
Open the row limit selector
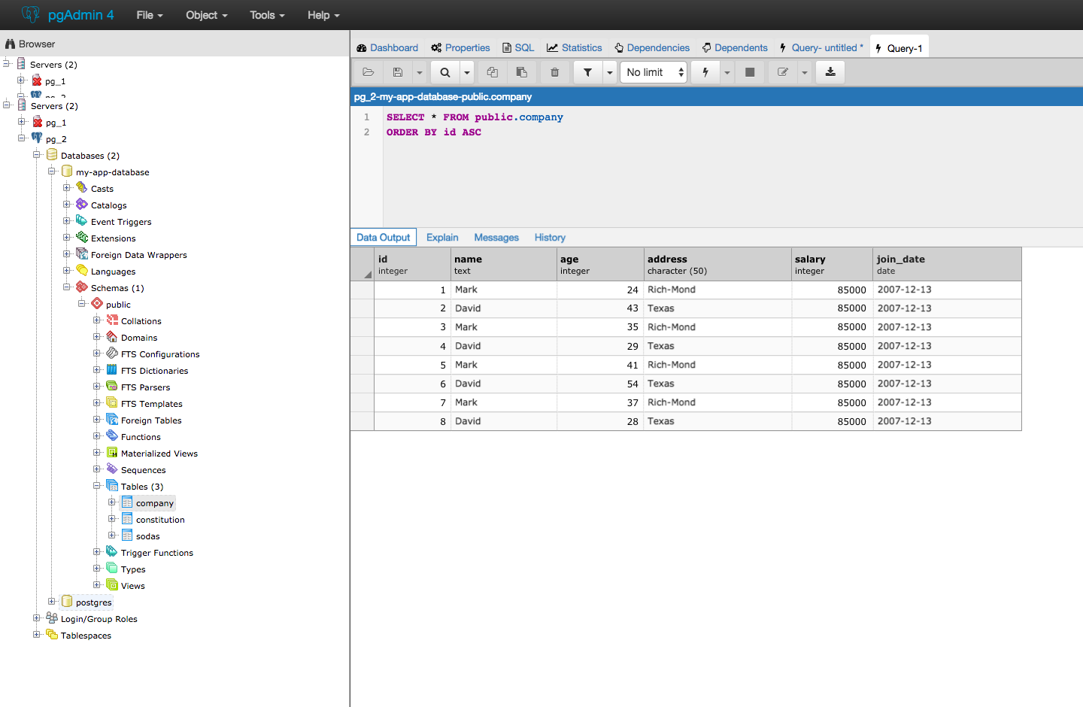(653, 71)
